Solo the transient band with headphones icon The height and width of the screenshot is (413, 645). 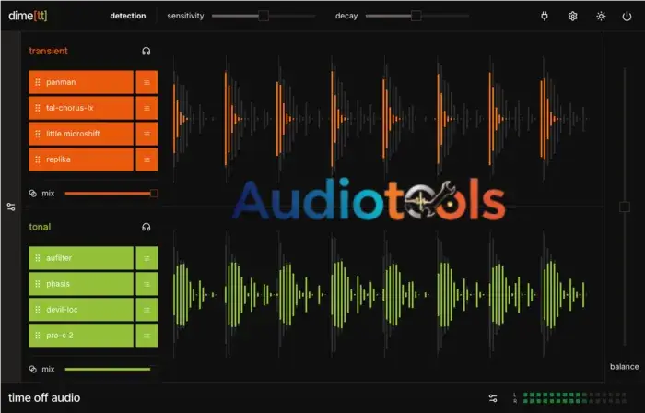[146, 51]
